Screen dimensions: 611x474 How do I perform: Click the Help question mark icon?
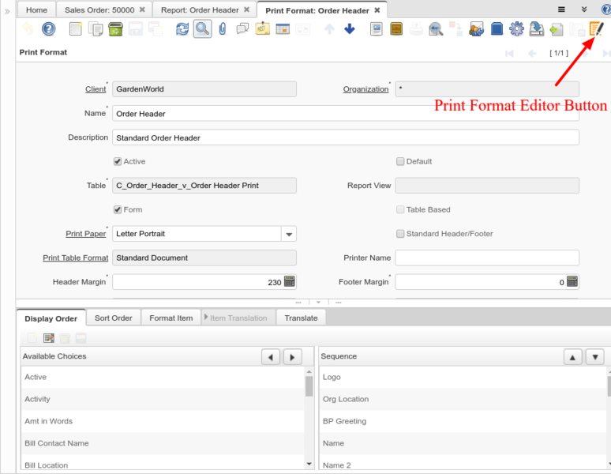click(48, 29)
